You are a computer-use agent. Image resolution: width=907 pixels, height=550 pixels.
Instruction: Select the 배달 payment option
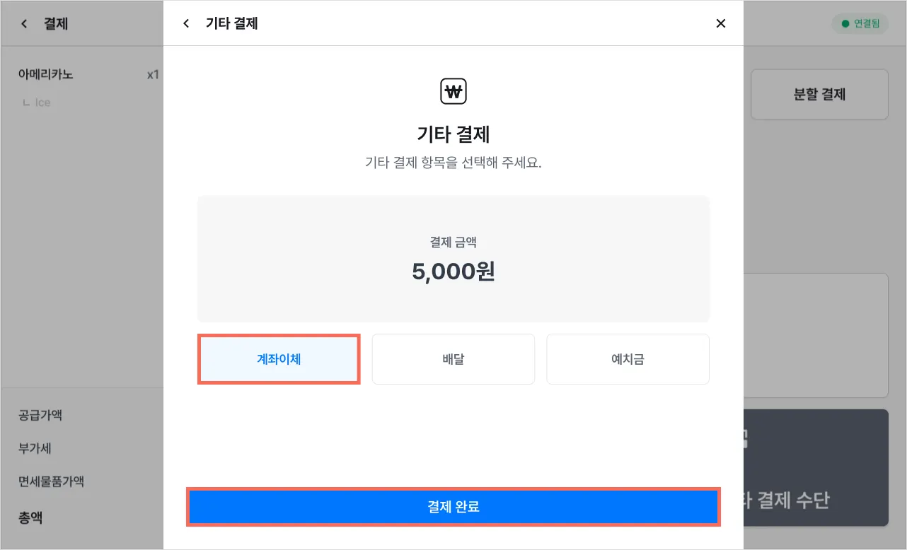[453, 359]
